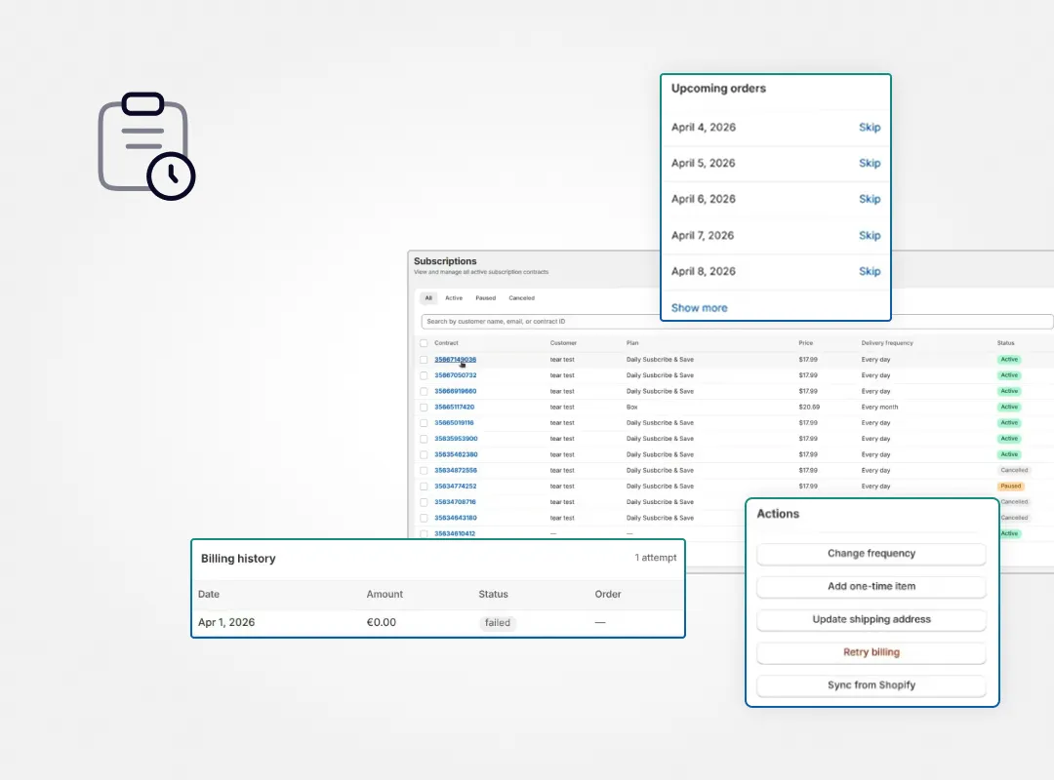
Task: Click the Price column header
Action: [x=805, y=343]
